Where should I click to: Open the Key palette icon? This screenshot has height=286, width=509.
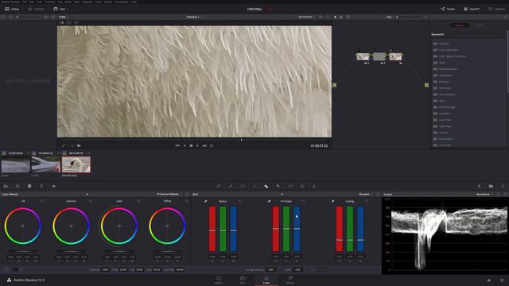pos(278,186)
